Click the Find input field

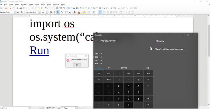click(16, 108)
